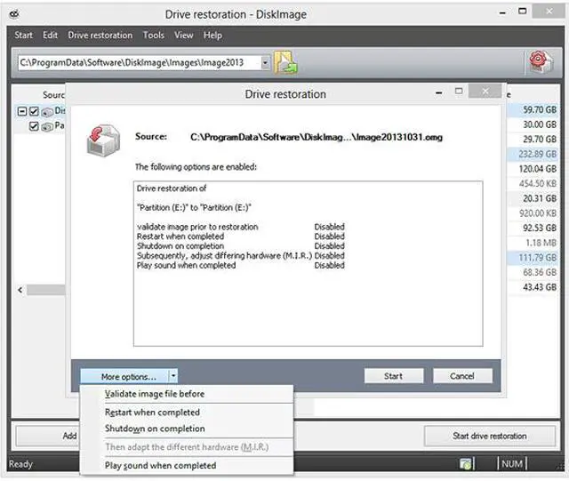Screen dimensions: 569x481
Task: Select Shutdown on completion option
Action: pos(154,429)
